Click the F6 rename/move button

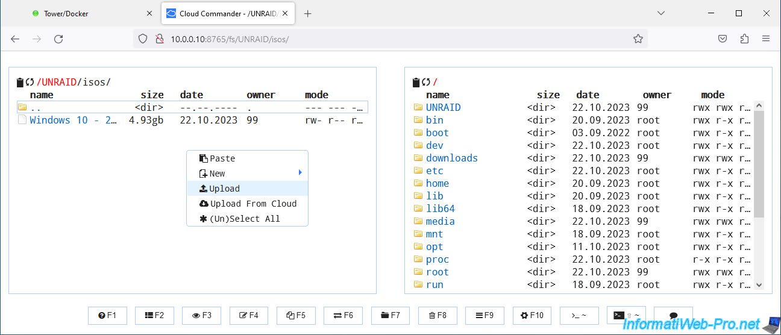(343, 316)
